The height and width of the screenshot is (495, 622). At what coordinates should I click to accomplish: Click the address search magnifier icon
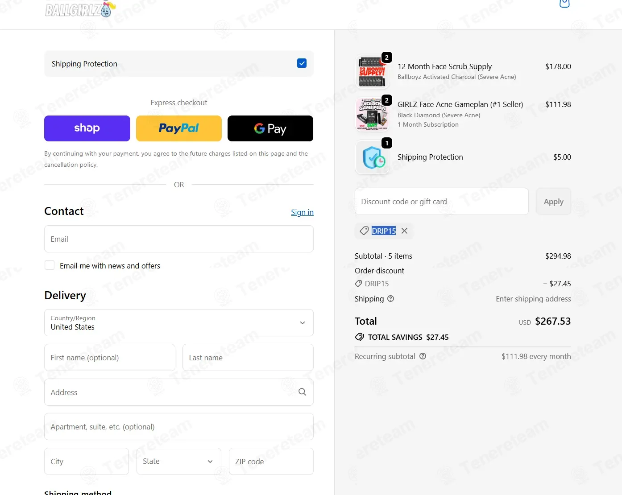click(302, 392)
